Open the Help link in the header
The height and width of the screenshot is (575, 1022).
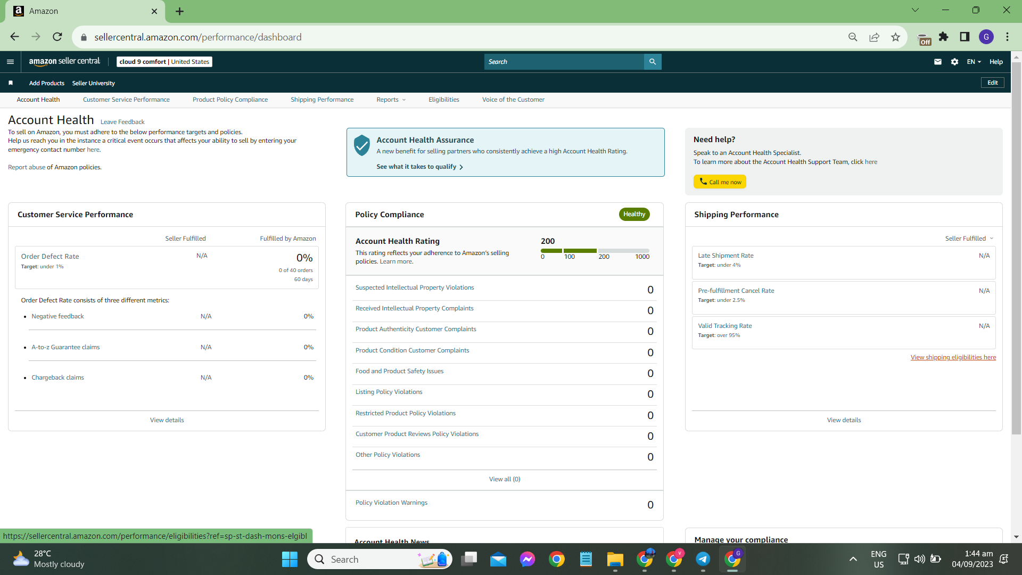point(996,62)
